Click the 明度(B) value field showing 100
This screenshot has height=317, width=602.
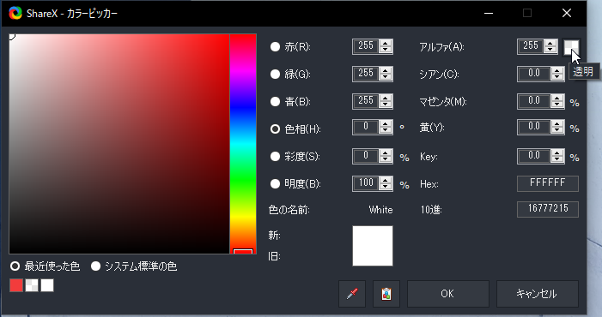pos(366,183)
